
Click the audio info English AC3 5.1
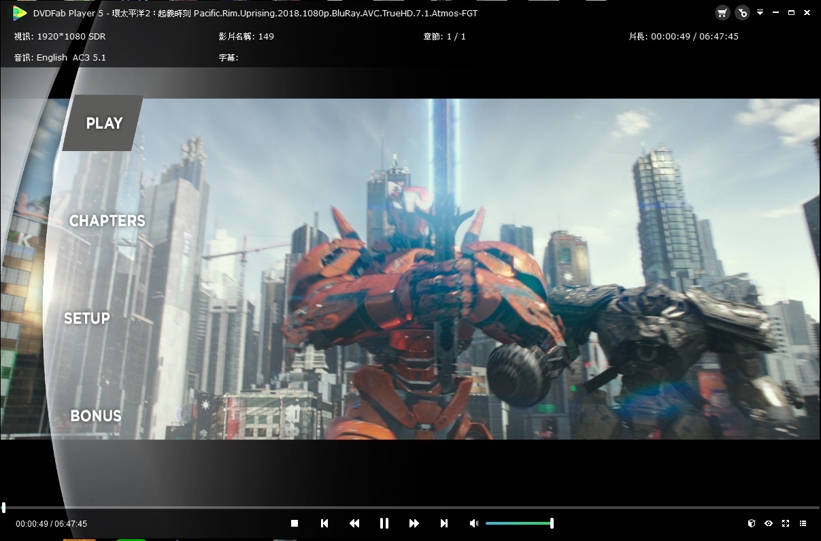60,58
